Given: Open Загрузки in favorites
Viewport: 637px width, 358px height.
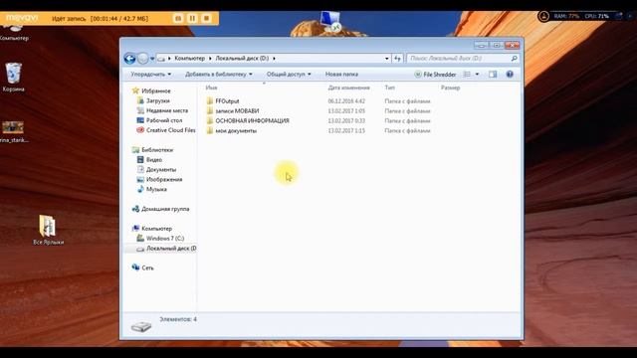Looking at the screenshot, I should pyautogui.click(x=158, y=100).
